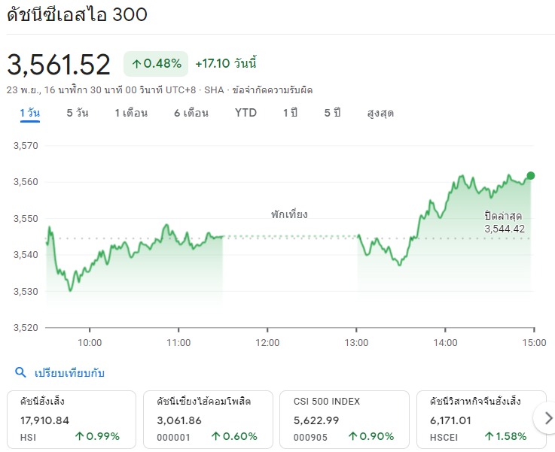Show the YTD chart range
555x452 pixels.
click(x=245, y=113)
